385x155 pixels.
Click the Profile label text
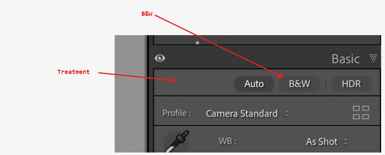point(177,113)
